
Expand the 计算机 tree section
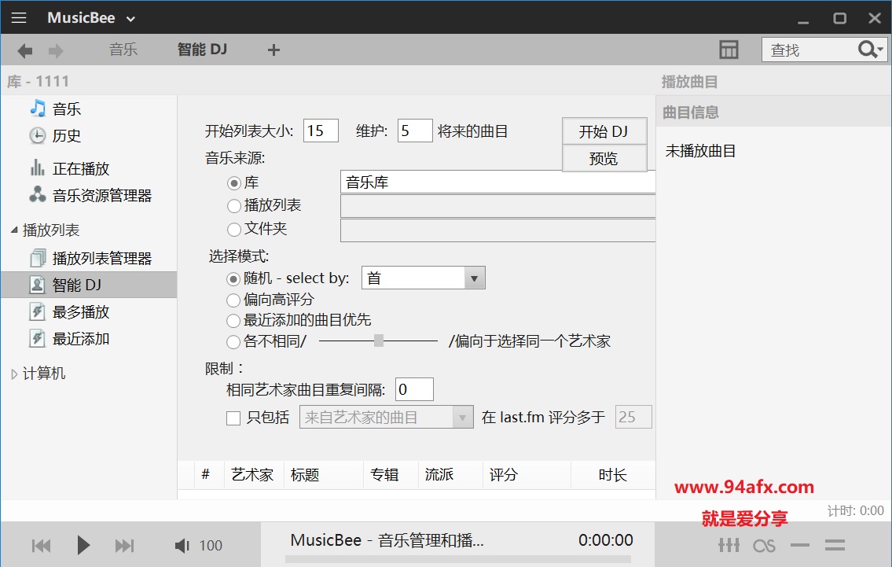[x=14, y=374]
